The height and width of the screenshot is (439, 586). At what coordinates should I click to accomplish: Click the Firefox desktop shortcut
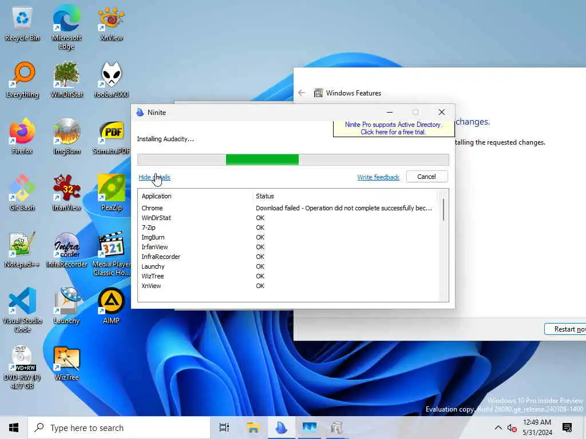pos(22,137)
